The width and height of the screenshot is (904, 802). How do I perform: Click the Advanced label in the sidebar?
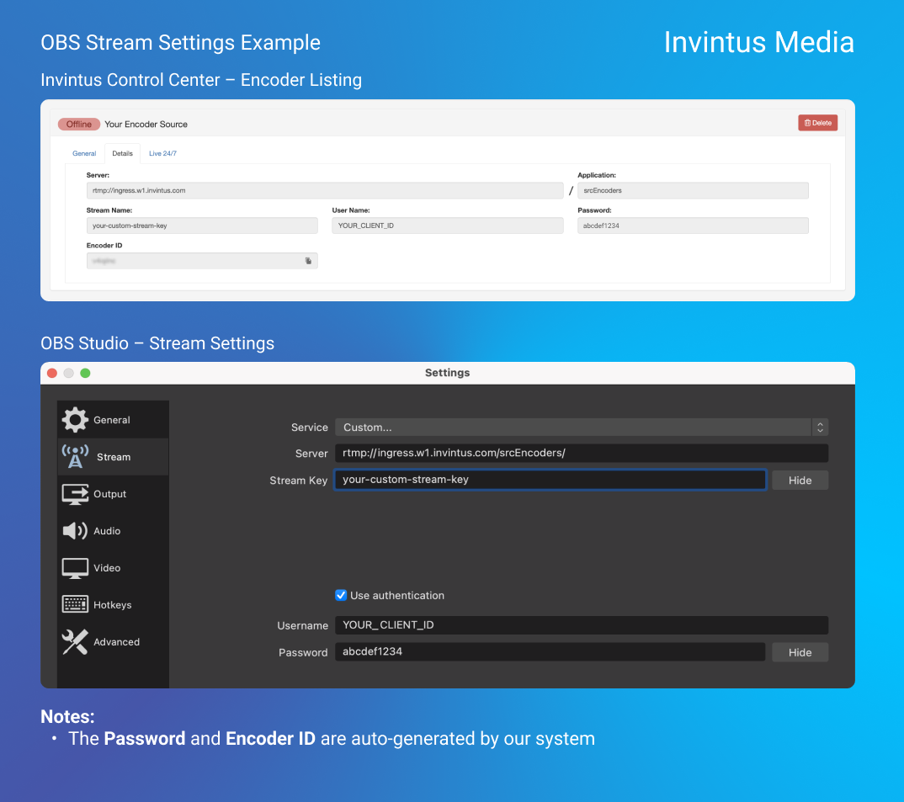pos(116,642)
